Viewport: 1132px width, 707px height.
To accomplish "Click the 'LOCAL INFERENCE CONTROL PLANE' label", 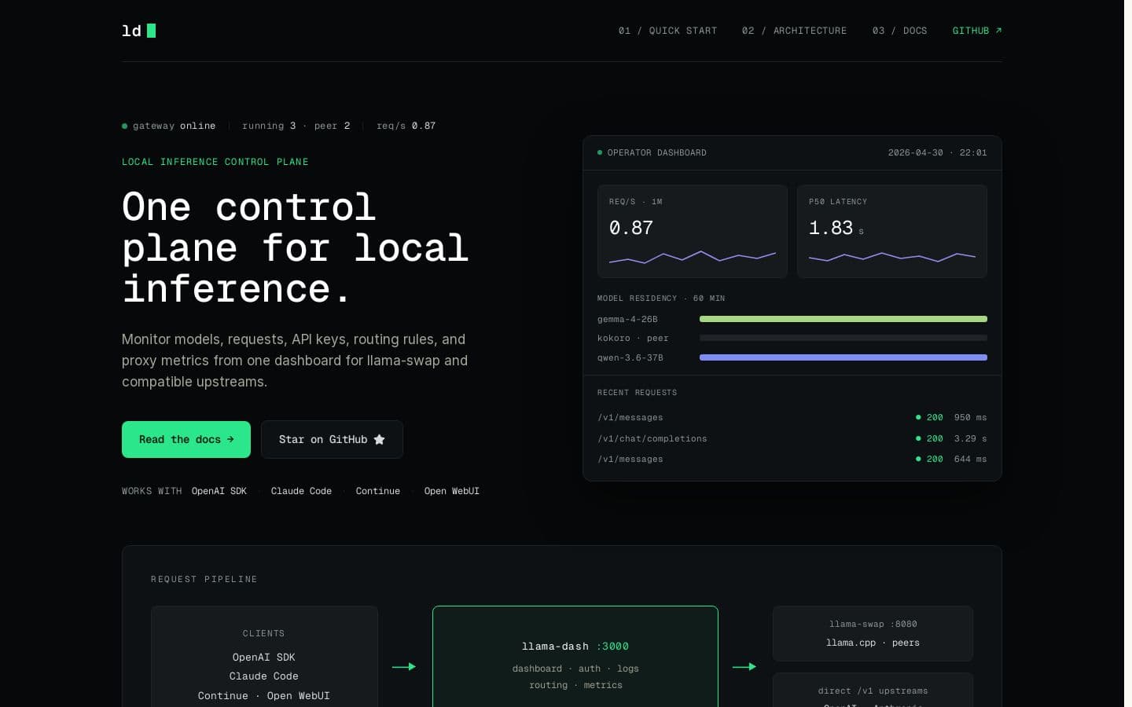I will [x=215, y=162].
